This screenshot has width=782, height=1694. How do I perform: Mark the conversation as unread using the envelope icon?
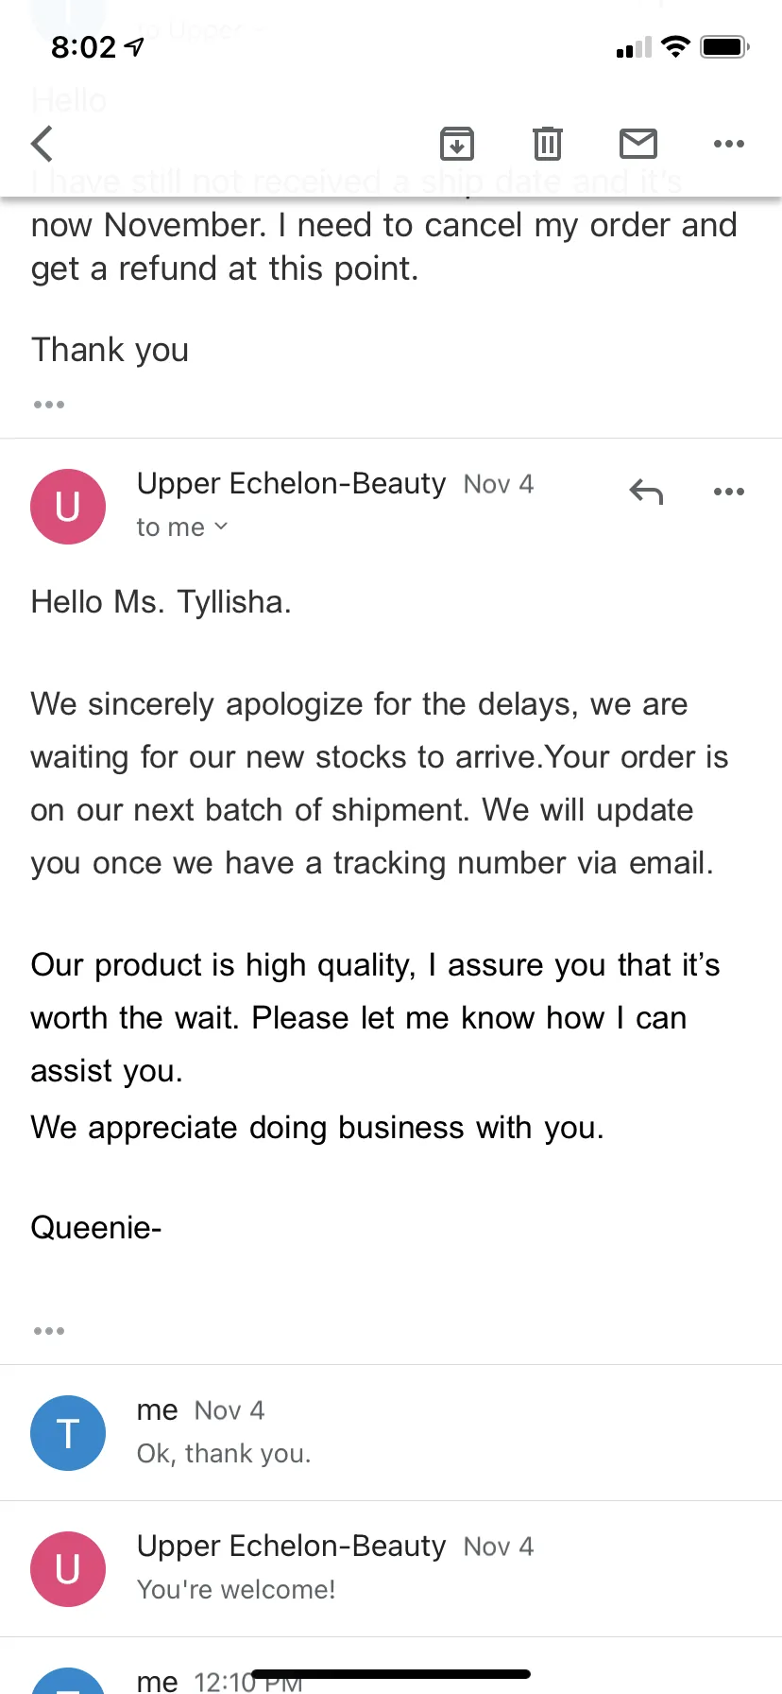638,144
